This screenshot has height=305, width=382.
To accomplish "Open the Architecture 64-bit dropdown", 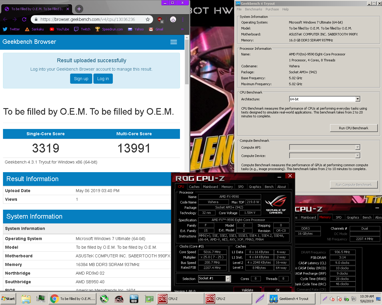I will tap(325, 99).
